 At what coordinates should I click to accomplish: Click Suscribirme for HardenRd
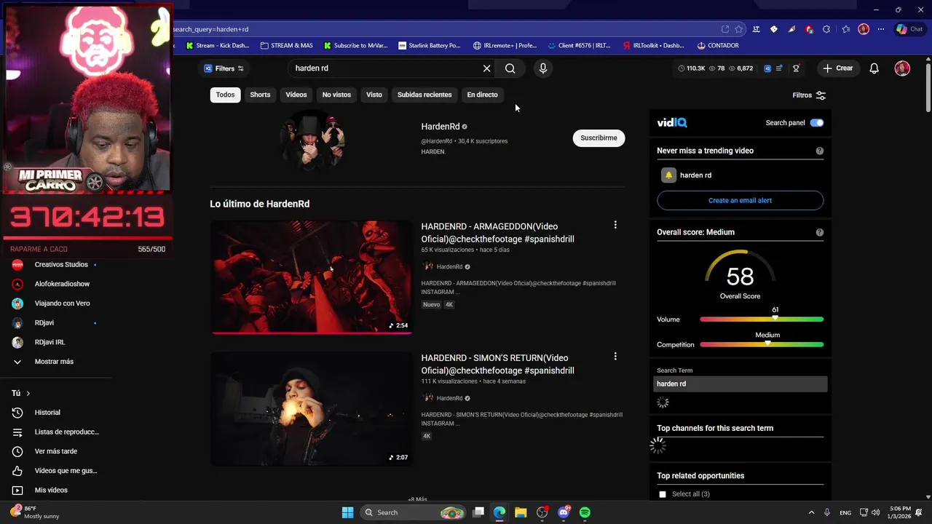click(x=599, y=138)
